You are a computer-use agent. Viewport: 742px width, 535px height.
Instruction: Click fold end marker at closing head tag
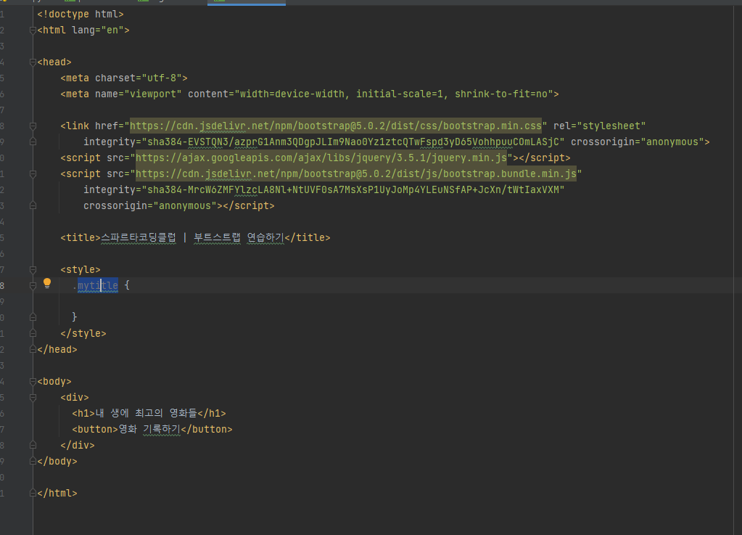(x=33, y=349)
